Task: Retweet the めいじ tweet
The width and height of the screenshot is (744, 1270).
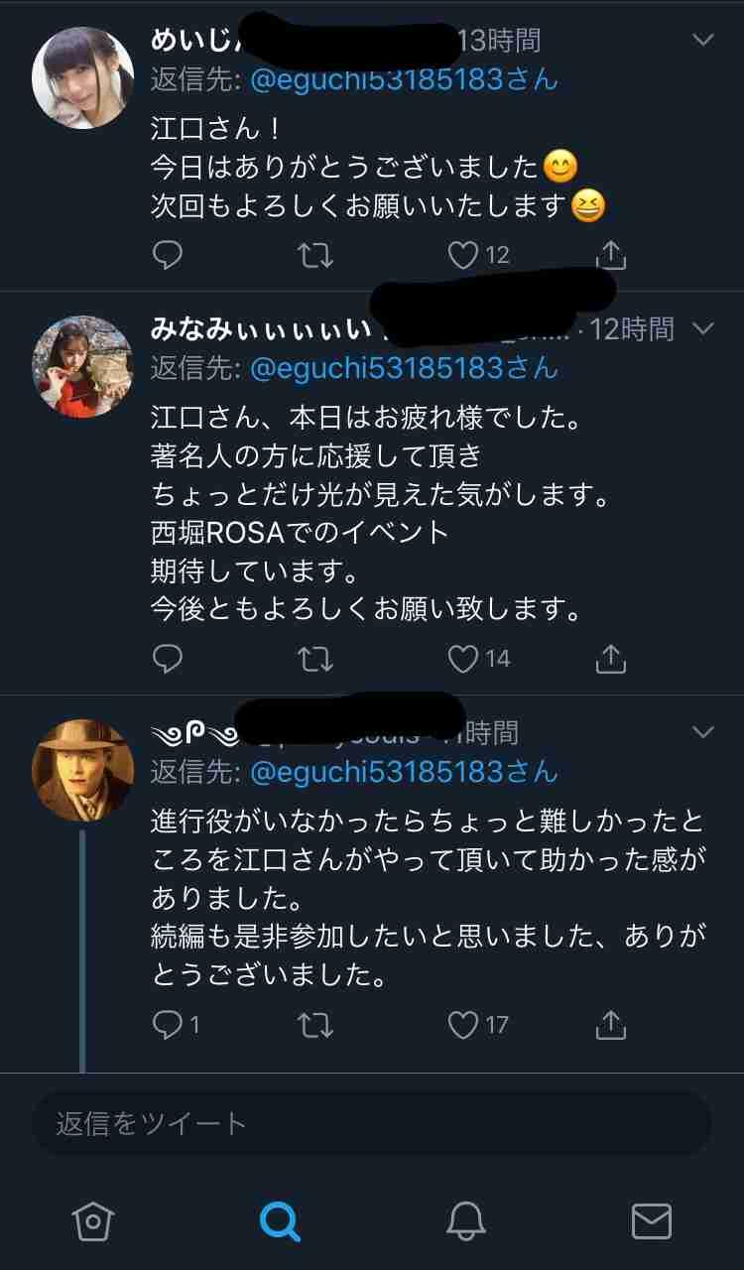Action: pos(315,255)
